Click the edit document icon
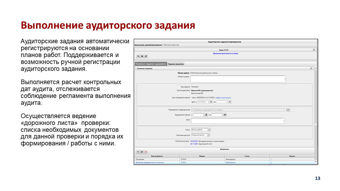Screen dimensions: 340x191 tap(142, 152)
